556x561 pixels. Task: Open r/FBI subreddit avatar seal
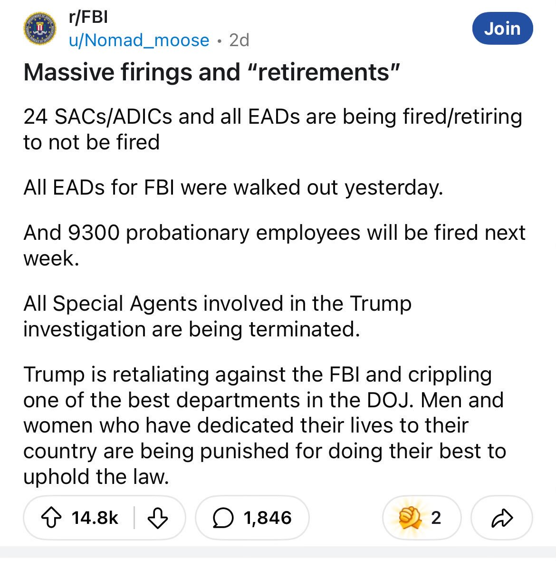(x=40, y=28)
